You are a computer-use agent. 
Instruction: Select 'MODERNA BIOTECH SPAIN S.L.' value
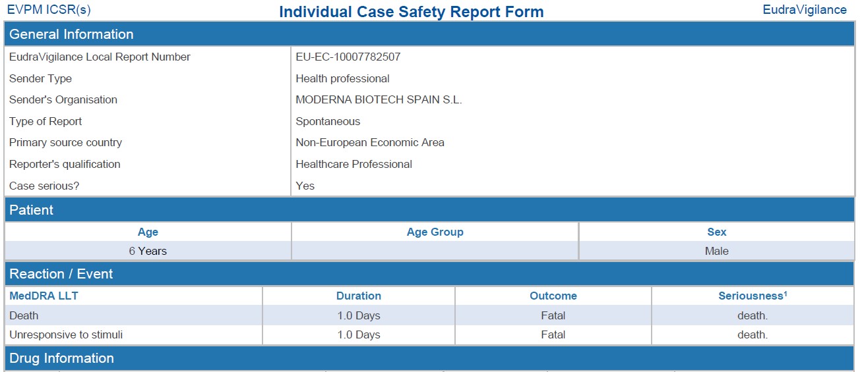(379, 100)
